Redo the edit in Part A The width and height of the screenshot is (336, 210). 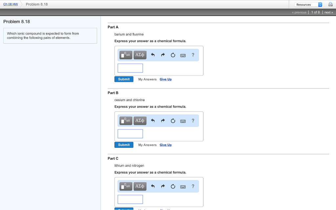point(163,55)
